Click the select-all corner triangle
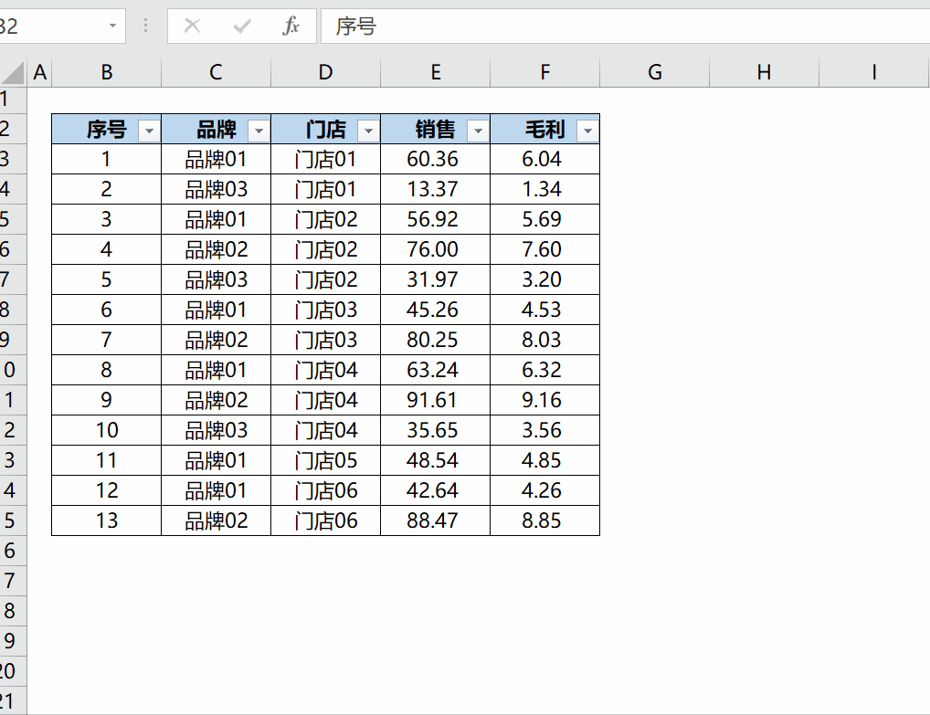This screenshot has height=715, width=930. click(x=13, y=72)
